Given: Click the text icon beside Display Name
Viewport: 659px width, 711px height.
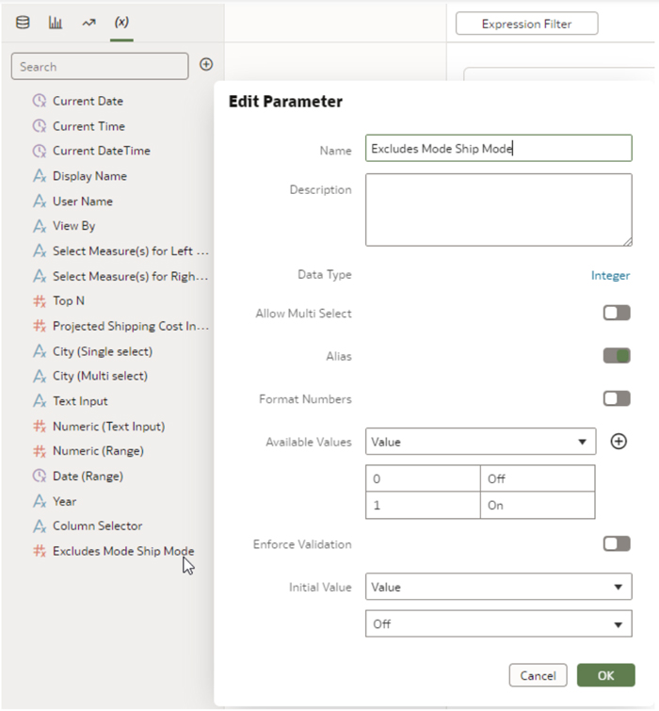Looking at the screenshot, I should [x=40, y=176].
